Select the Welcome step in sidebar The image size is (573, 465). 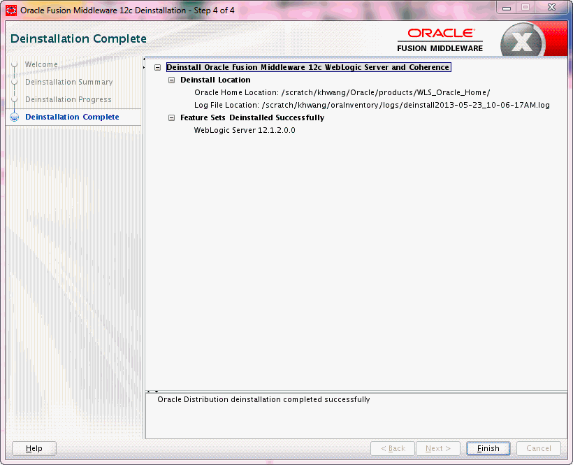41,64
